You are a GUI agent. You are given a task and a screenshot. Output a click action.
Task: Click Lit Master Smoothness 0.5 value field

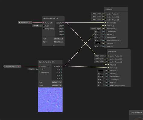coord(99,37)
